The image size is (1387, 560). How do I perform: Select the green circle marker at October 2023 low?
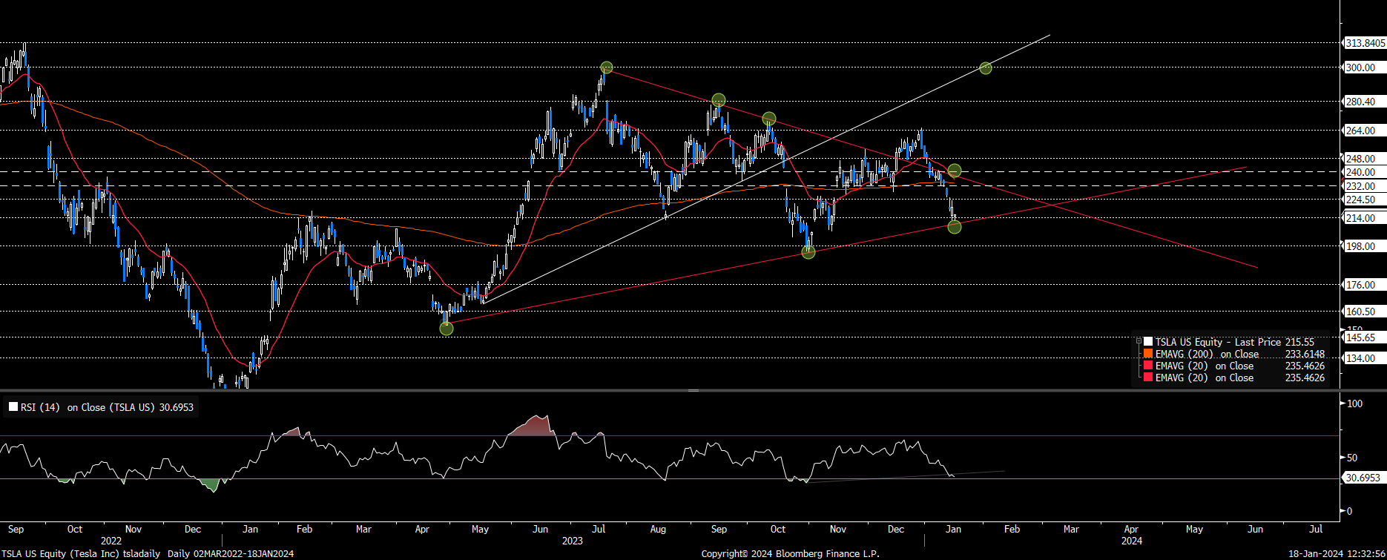(x=808, y=252)
